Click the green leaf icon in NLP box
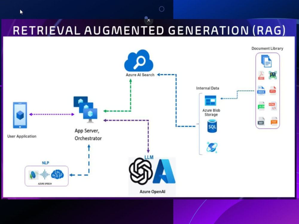Screen dimensions: 299x224 (33, 175)
